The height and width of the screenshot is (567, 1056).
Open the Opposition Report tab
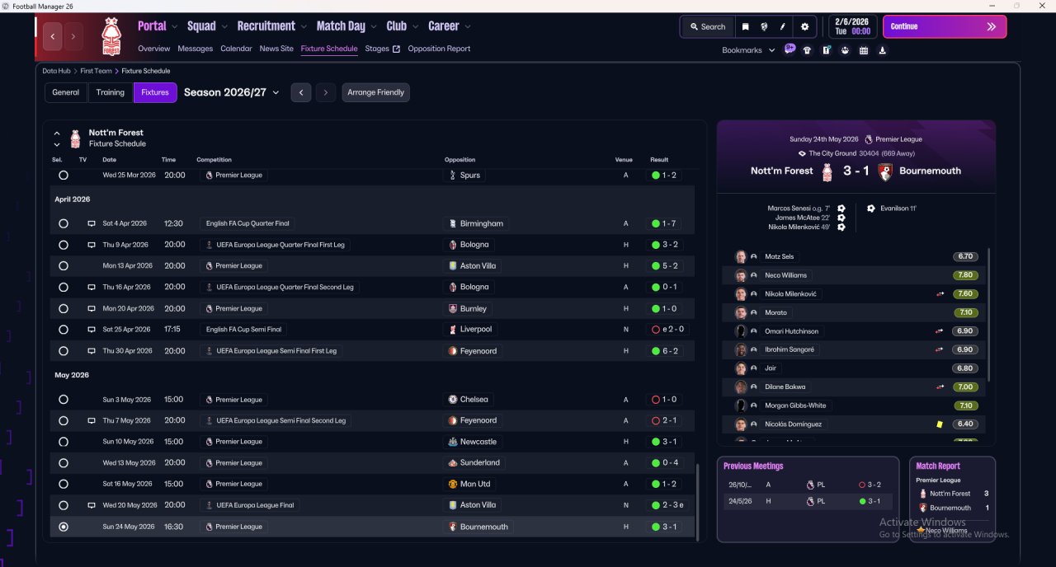[439, 49]
